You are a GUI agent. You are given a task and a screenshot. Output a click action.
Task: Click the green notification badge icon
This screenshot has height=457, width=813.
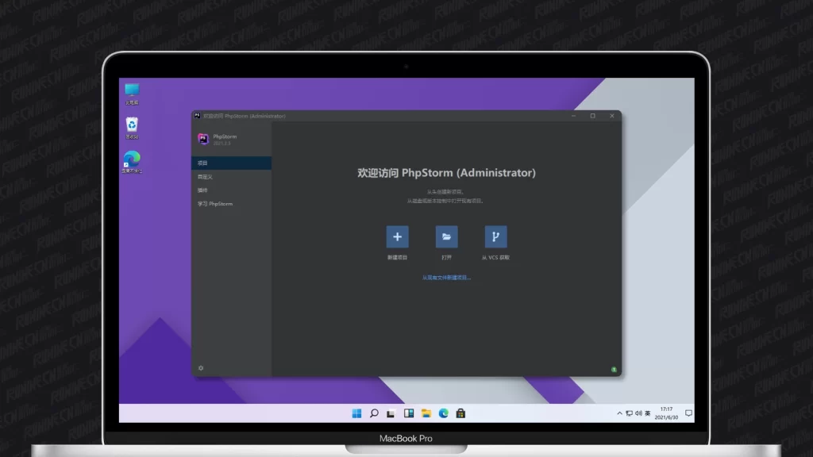point(614,369)
